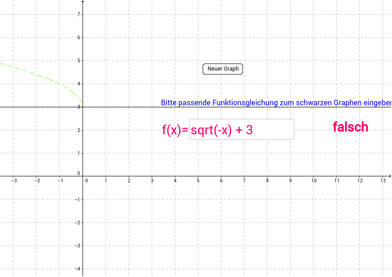
Task: Click y-axis label −4
Action: pyautogui.click(x=77, y=269)
